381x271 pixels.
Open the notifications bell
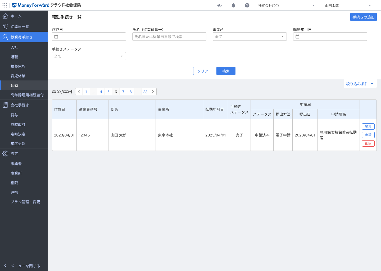[x=233, y=5]
